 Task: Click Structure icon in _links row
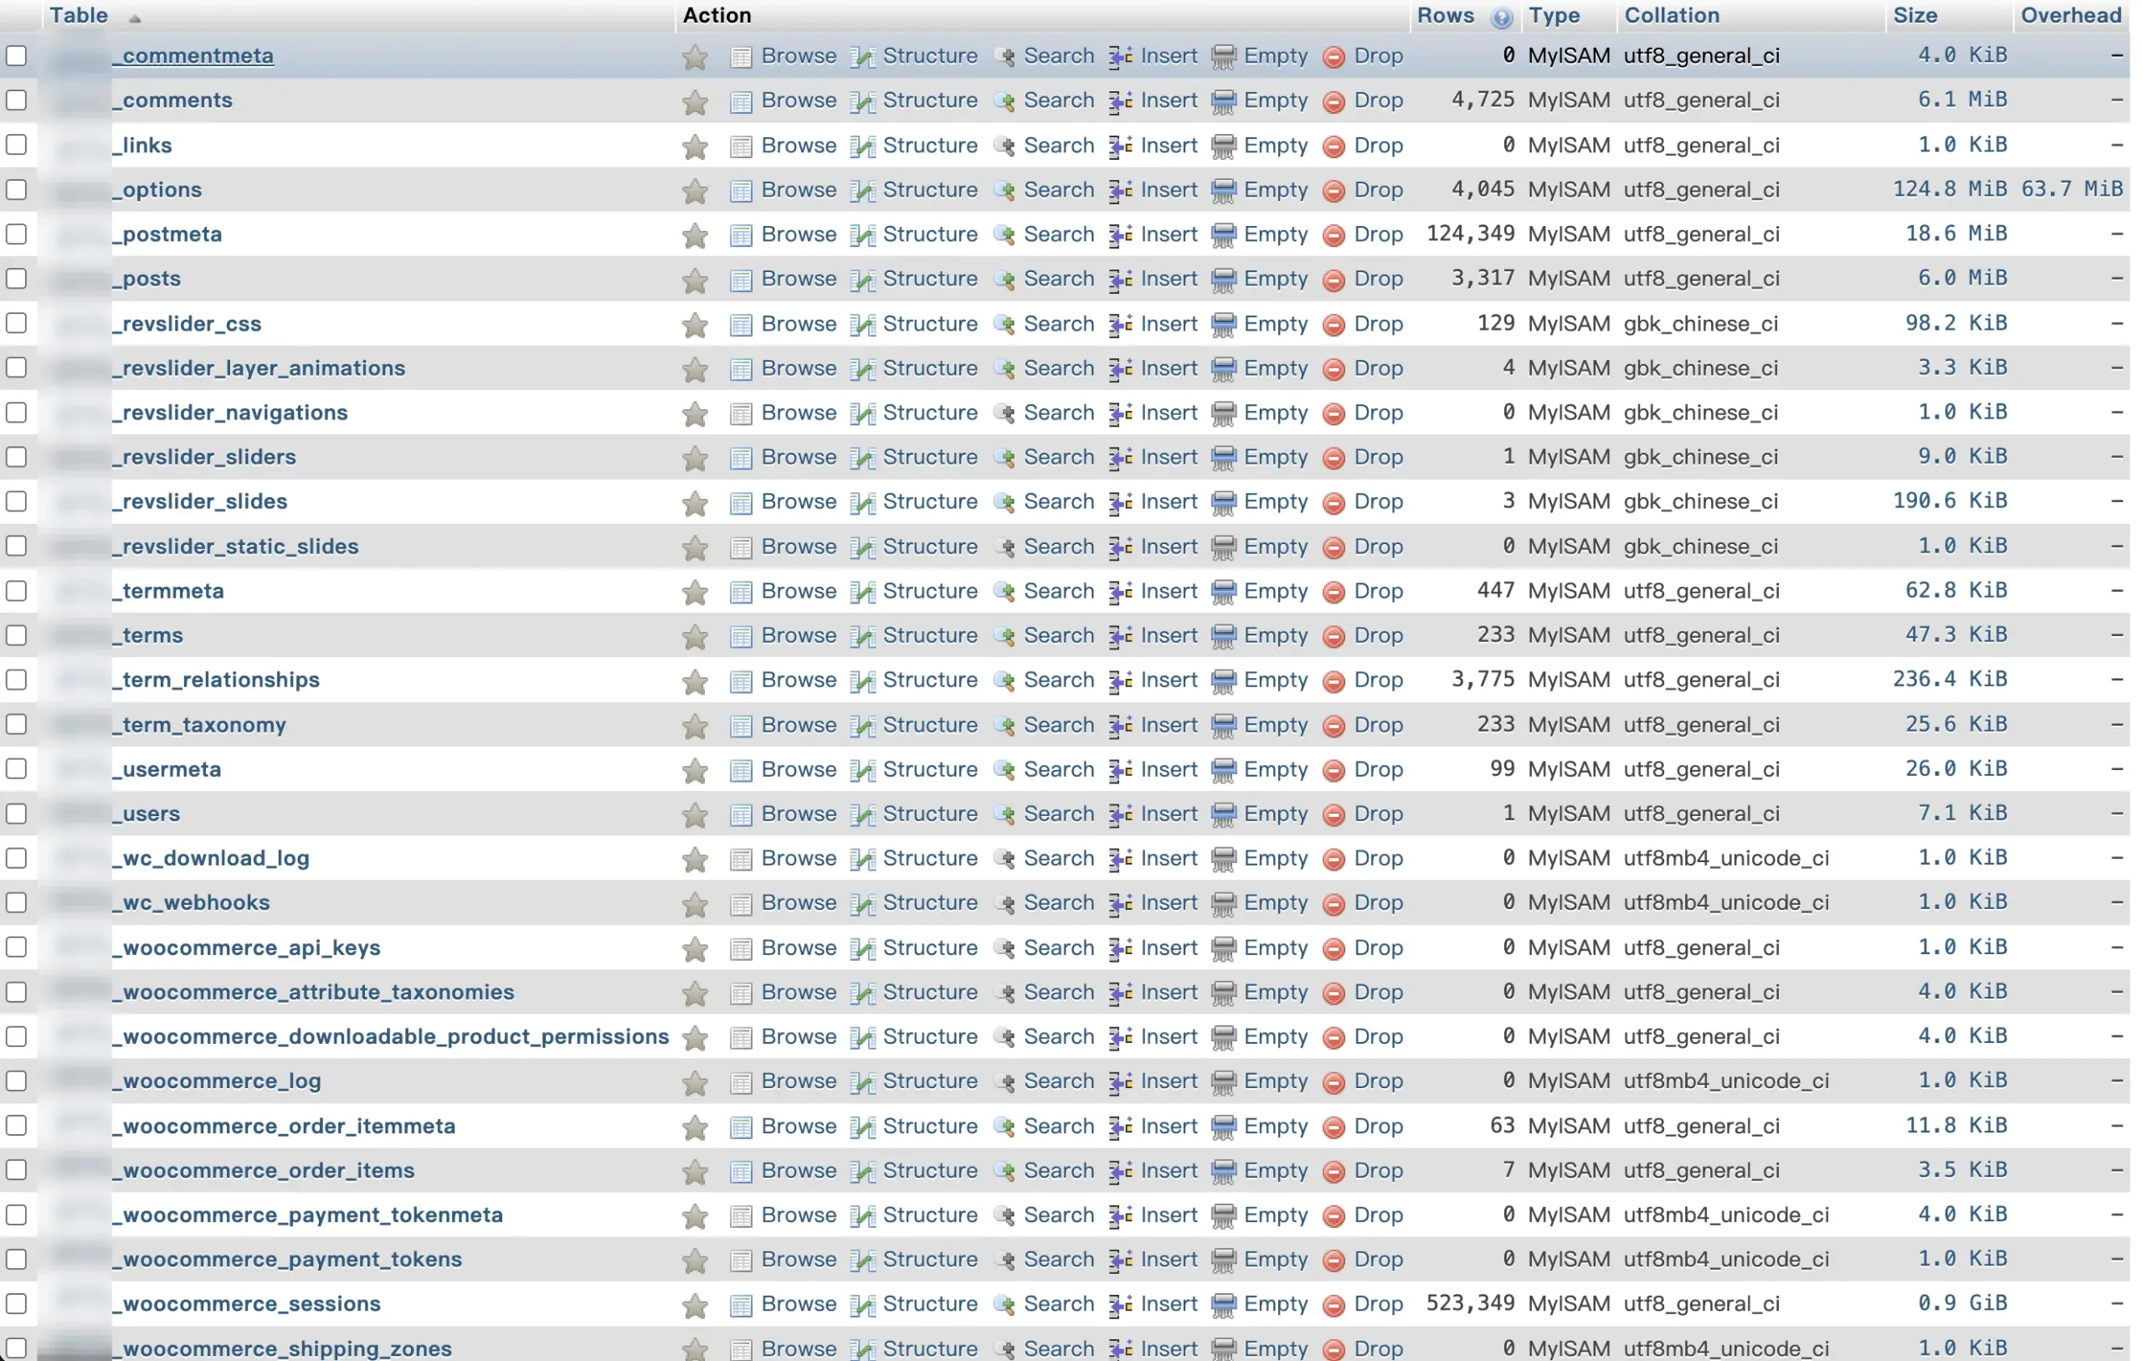(862, 146)
